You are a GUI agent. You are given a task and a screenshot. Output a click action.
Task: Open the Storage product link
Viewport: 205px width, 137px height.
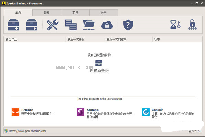coord(93,110)
